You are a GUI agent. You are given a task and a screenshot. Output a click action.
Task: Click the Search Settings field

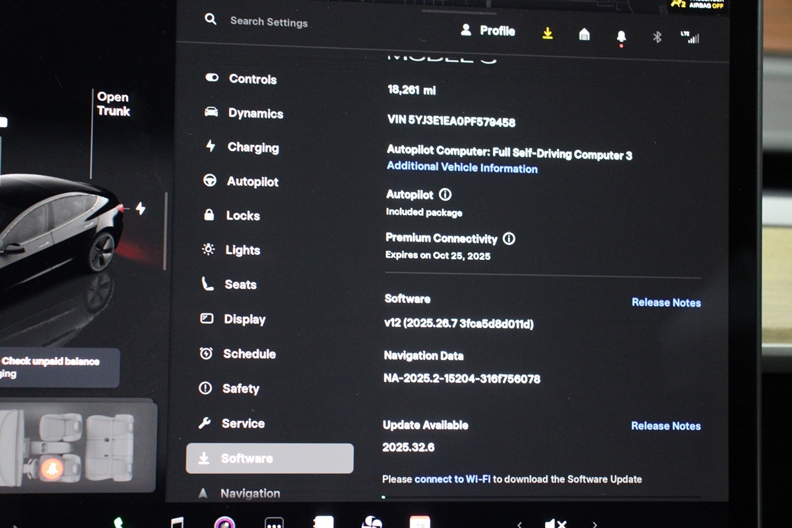tap(269, 22)
